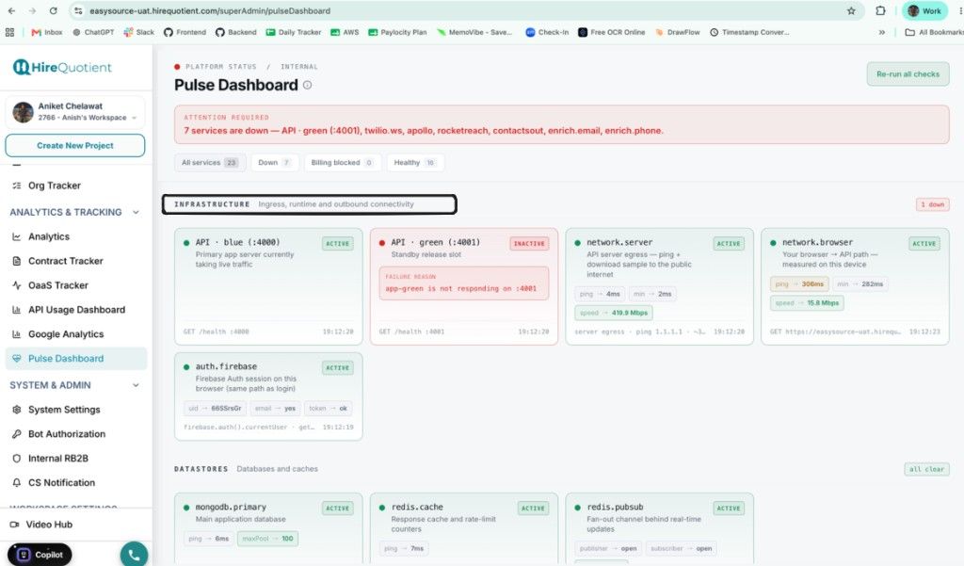Screen dimensions: 964x566
Task: Open the Daily Tracker bookmark
Action: tap(294, 32)
